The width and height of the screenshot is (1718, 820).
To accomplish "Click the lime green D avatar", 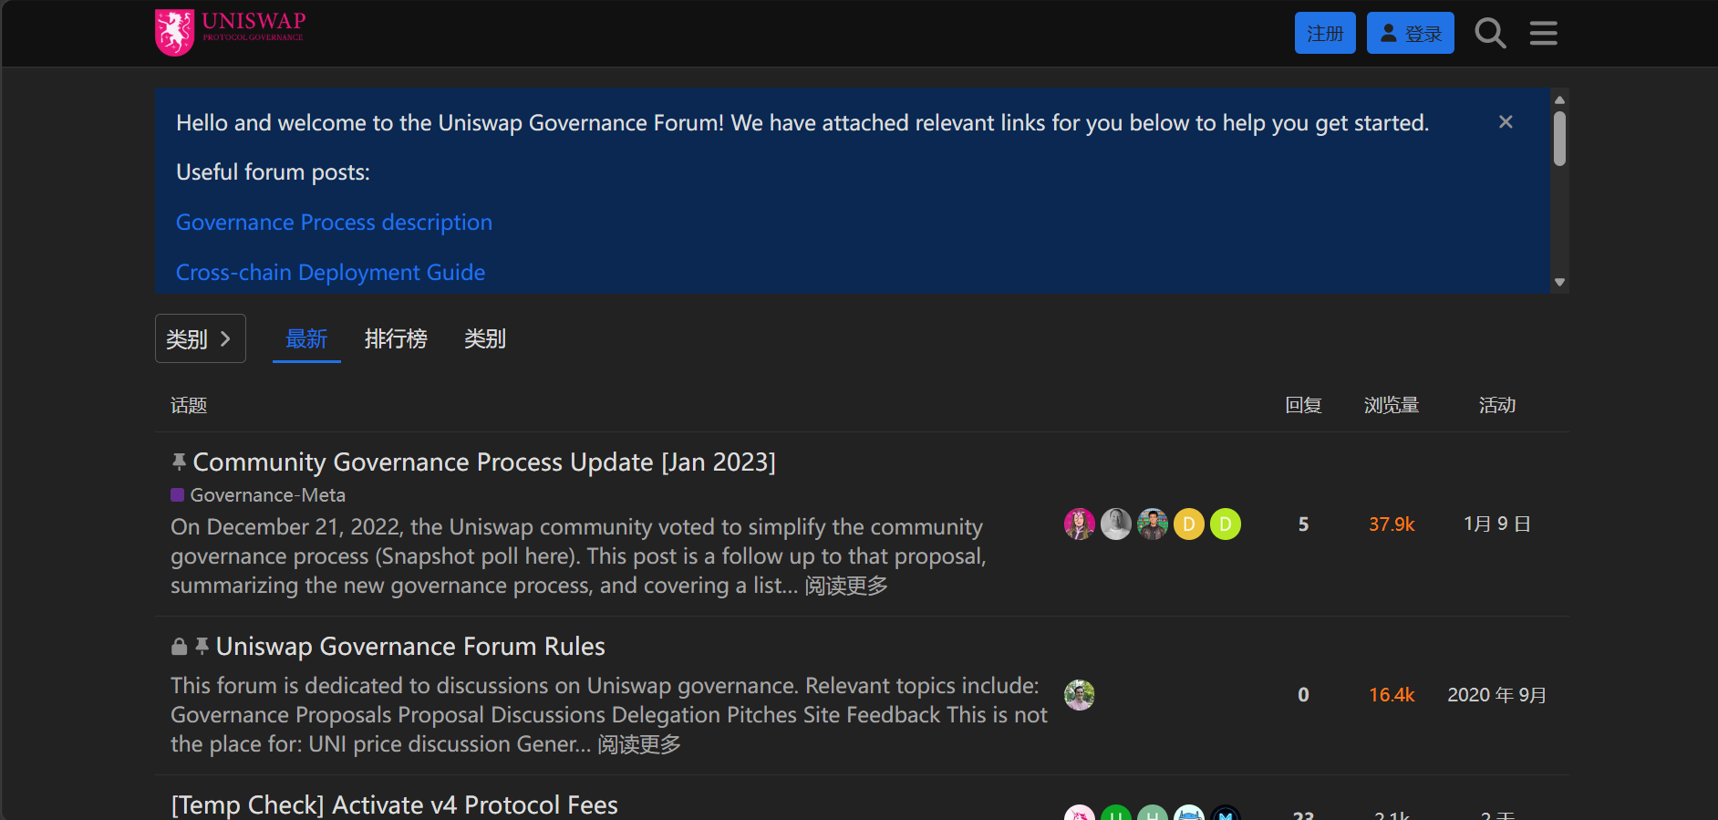I will pyautogui.click(x=1226, y=524).
